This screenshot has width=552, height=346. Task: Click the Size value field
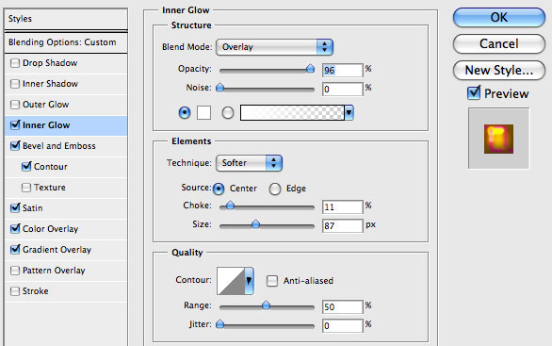342,226
